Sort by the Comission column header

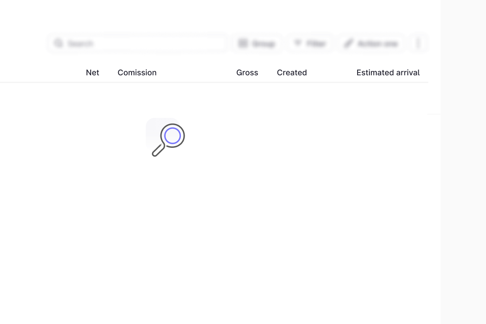point(137,72)
